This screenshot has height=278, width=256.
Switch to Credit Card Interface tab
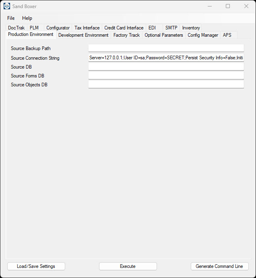[124, 28]
